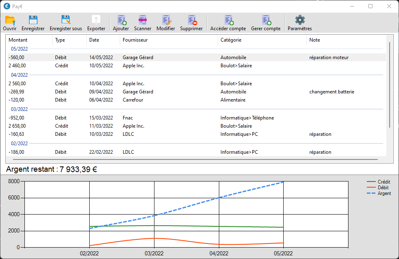The image size is (399, 259).
Task: Add a transaction with Ajouter
Action: coord(121,23)
